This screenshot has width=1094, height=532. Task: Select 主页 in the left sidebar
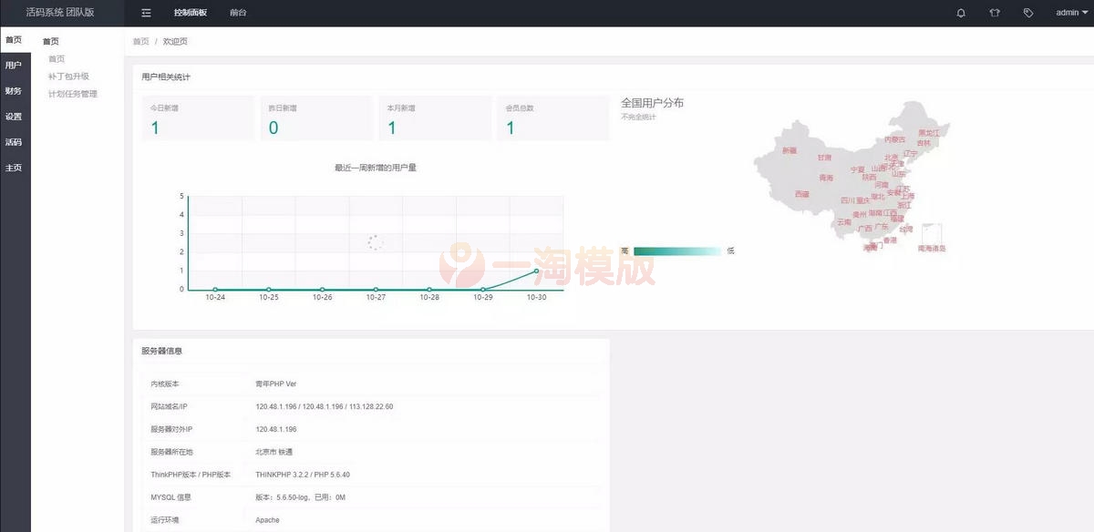click(x=13, y=167)
